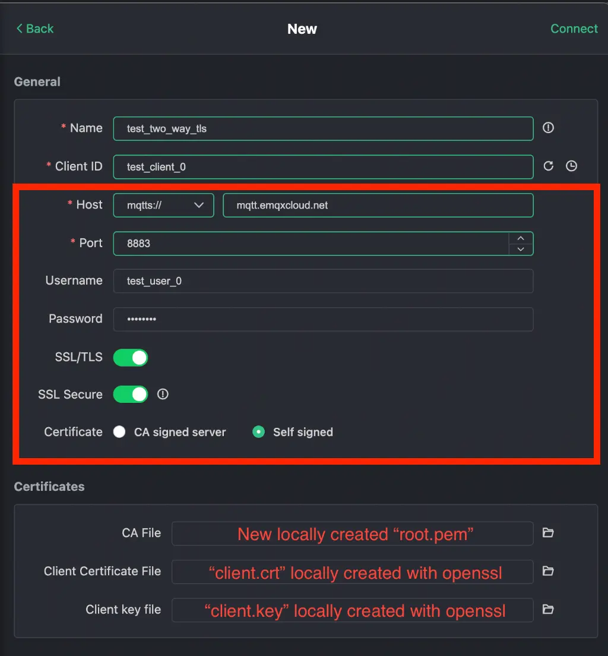
Task: Edit the Host address mqtt.emqxcloud.net
Action: [x=378, y=204]
